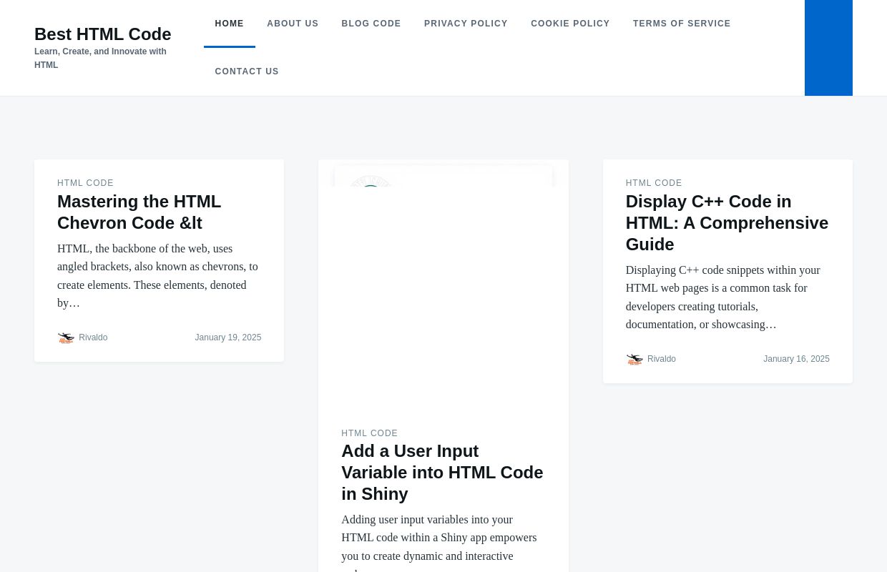887x572 pixels.
Task: Click HTML CODE category on the chevron post
Action: click(85, 183)
